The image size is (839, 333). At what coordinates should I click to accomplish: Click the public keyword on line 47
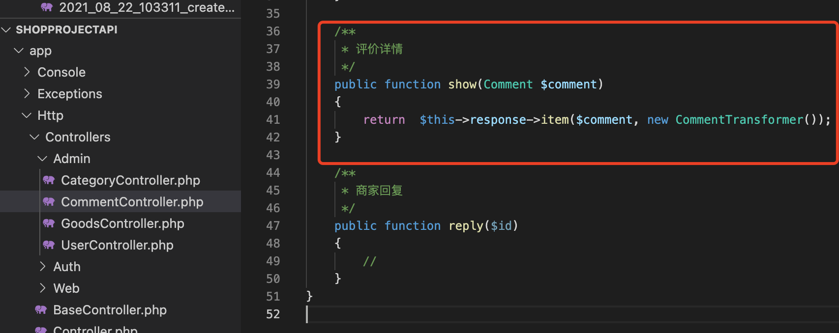(356, 226)
